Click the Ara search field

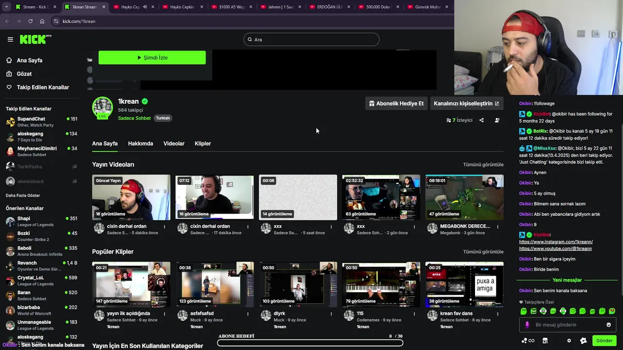point(311,39)
